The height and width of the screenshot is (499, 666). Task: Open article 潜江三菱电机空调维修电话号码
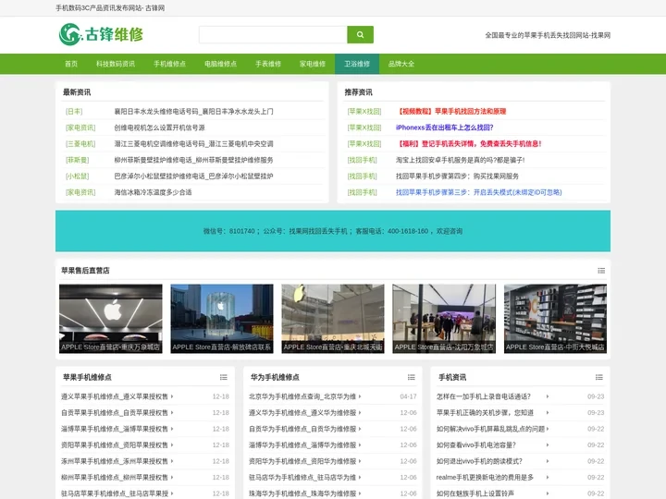pyautogui.click(x=193, y=144)
